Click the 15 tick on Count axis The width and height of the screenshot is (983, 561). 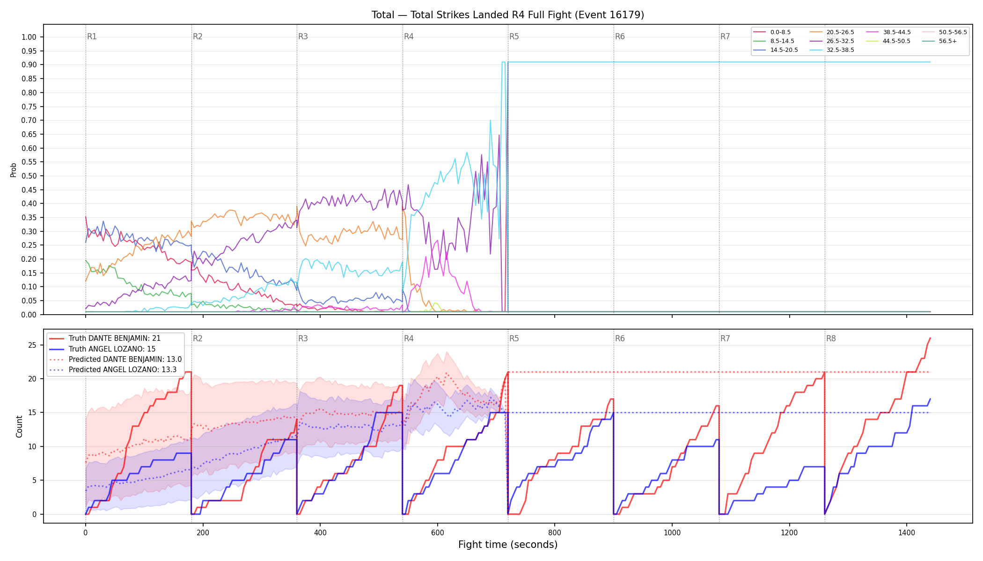coord(32,413)
